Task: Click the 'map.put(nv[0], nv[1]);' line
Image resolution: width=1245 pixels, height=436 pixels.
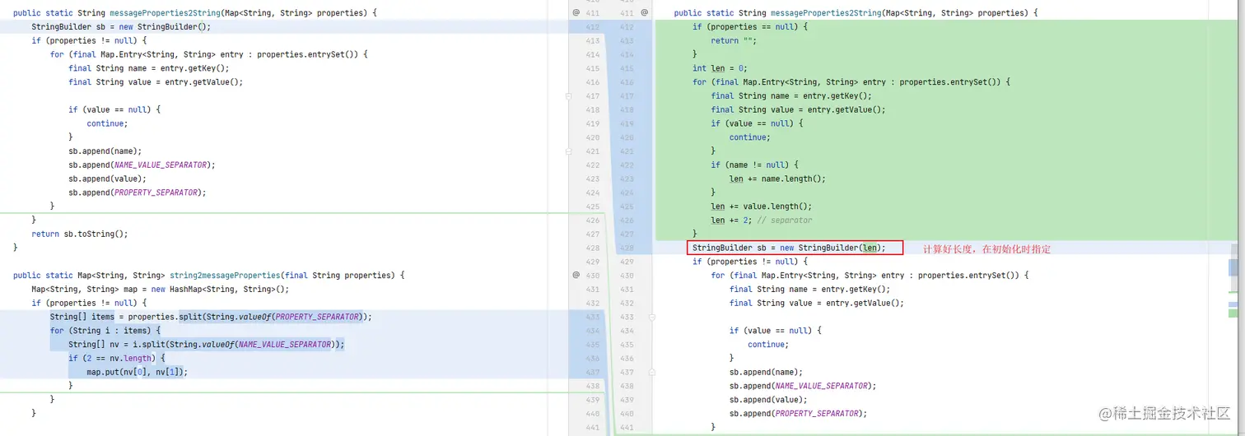Action: pos(138,372)
